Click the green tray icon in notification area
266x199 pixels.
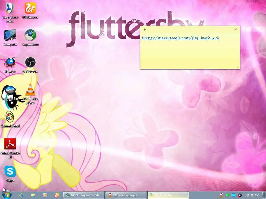(x=227, y=195)
